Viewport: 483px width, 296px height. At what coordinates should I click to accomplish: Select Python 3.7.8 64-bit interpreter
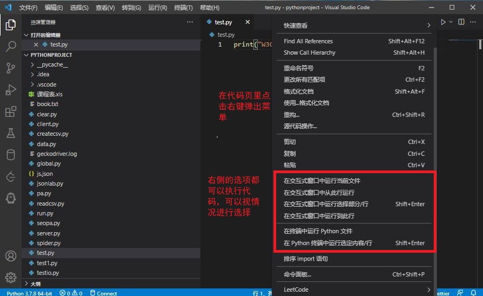point(29,293)
